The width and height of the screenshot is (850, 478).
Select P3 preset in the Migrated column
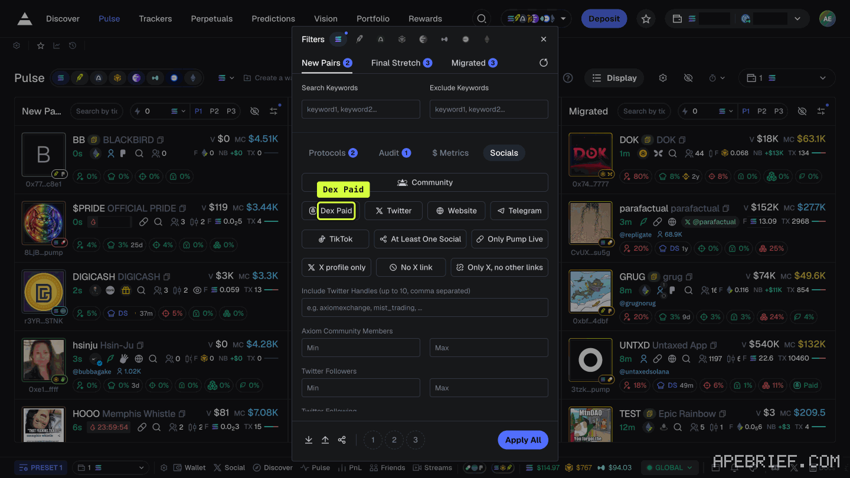point(779,111)
